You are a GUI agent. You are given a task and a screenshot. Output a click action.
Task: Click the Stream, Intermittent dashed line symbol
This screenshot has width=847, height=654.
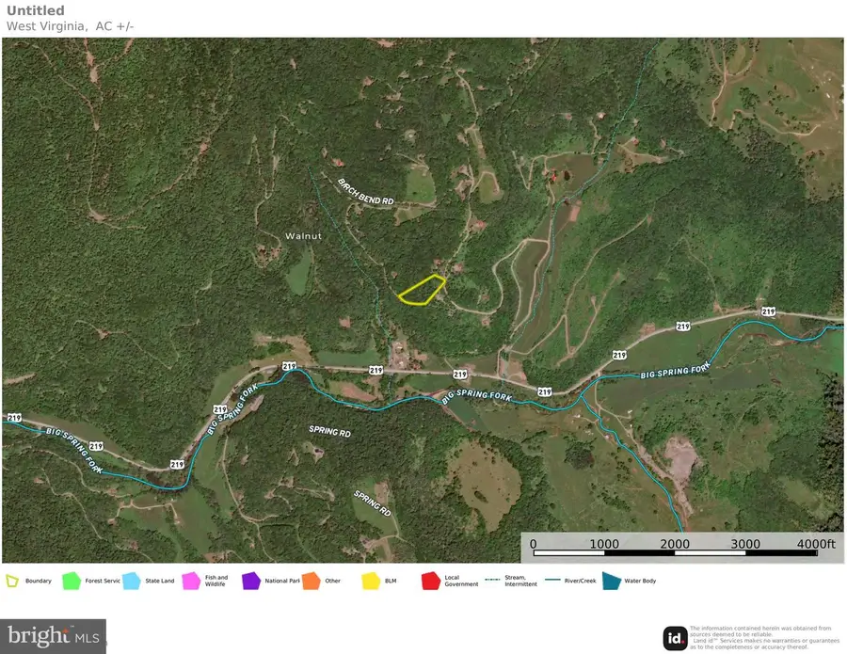click(492, 580)
